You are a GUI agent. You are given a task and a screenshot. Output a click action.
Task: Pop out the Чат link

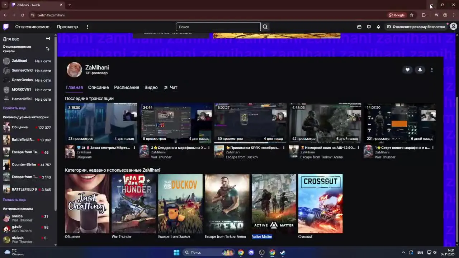(x=171, y=87)
